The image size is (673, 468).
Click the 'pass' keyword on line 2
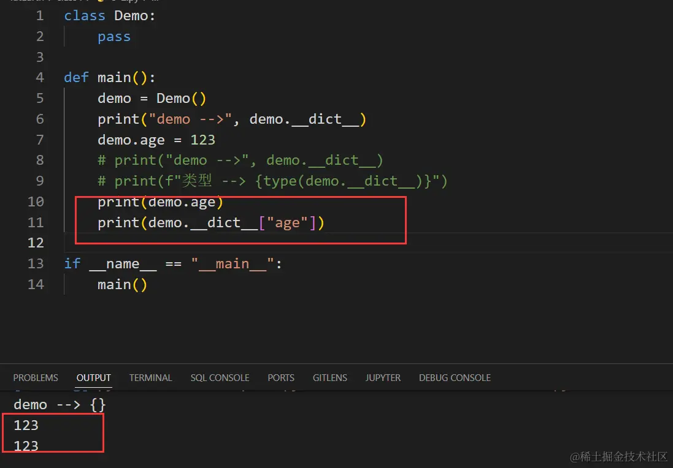tap(113, 37)
